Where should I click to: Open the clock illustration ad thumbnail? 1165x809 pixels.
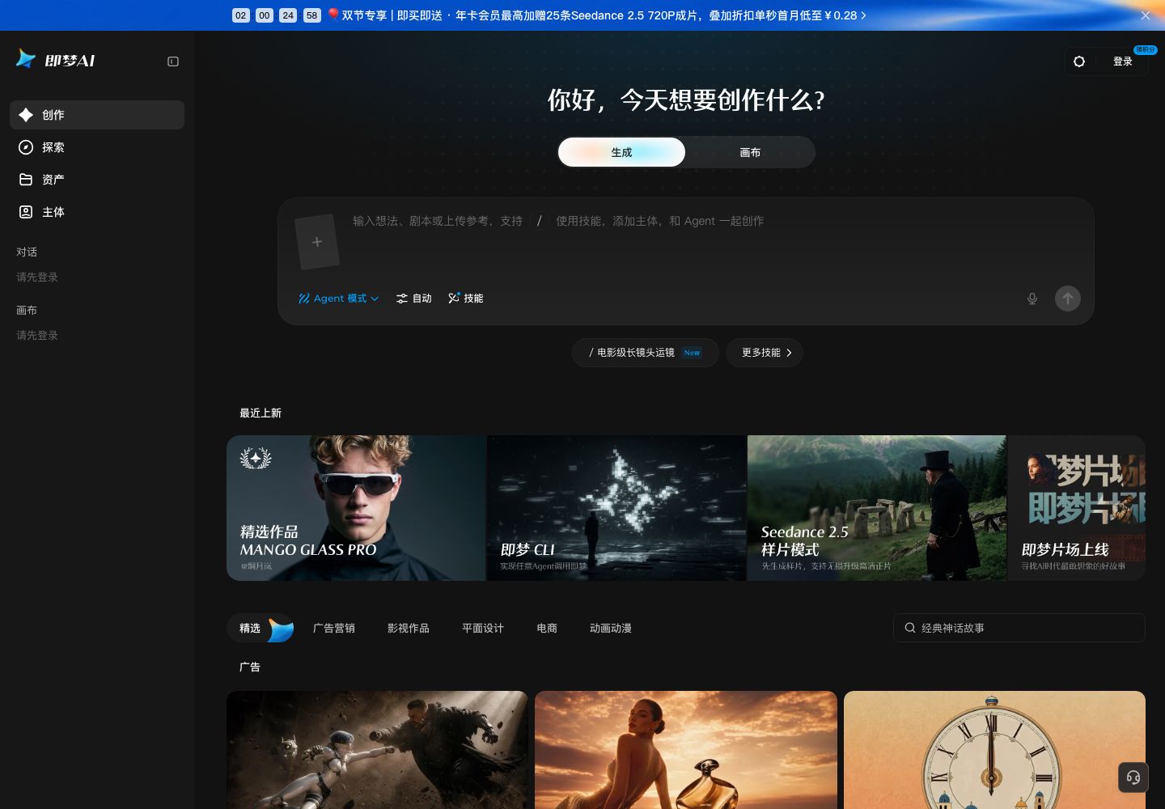point(994,750)
